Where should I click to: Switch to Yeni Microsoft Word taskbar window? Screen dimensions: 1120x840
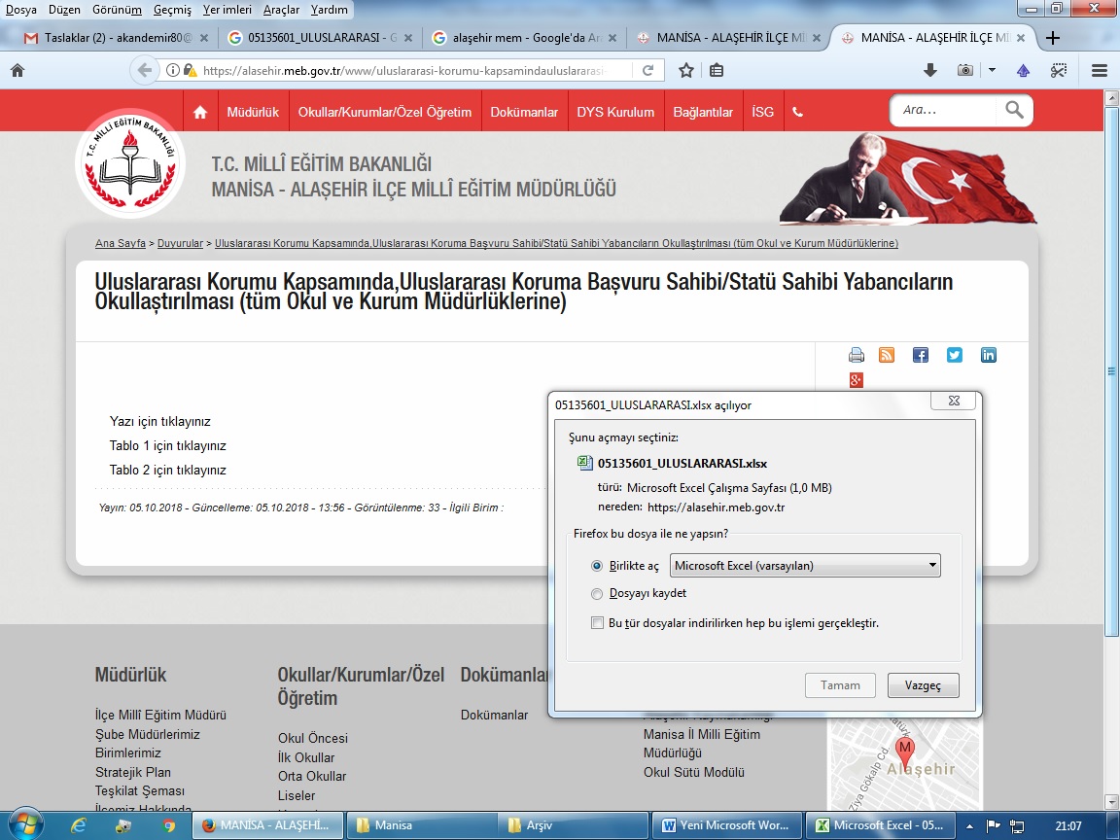click(726, 825)
